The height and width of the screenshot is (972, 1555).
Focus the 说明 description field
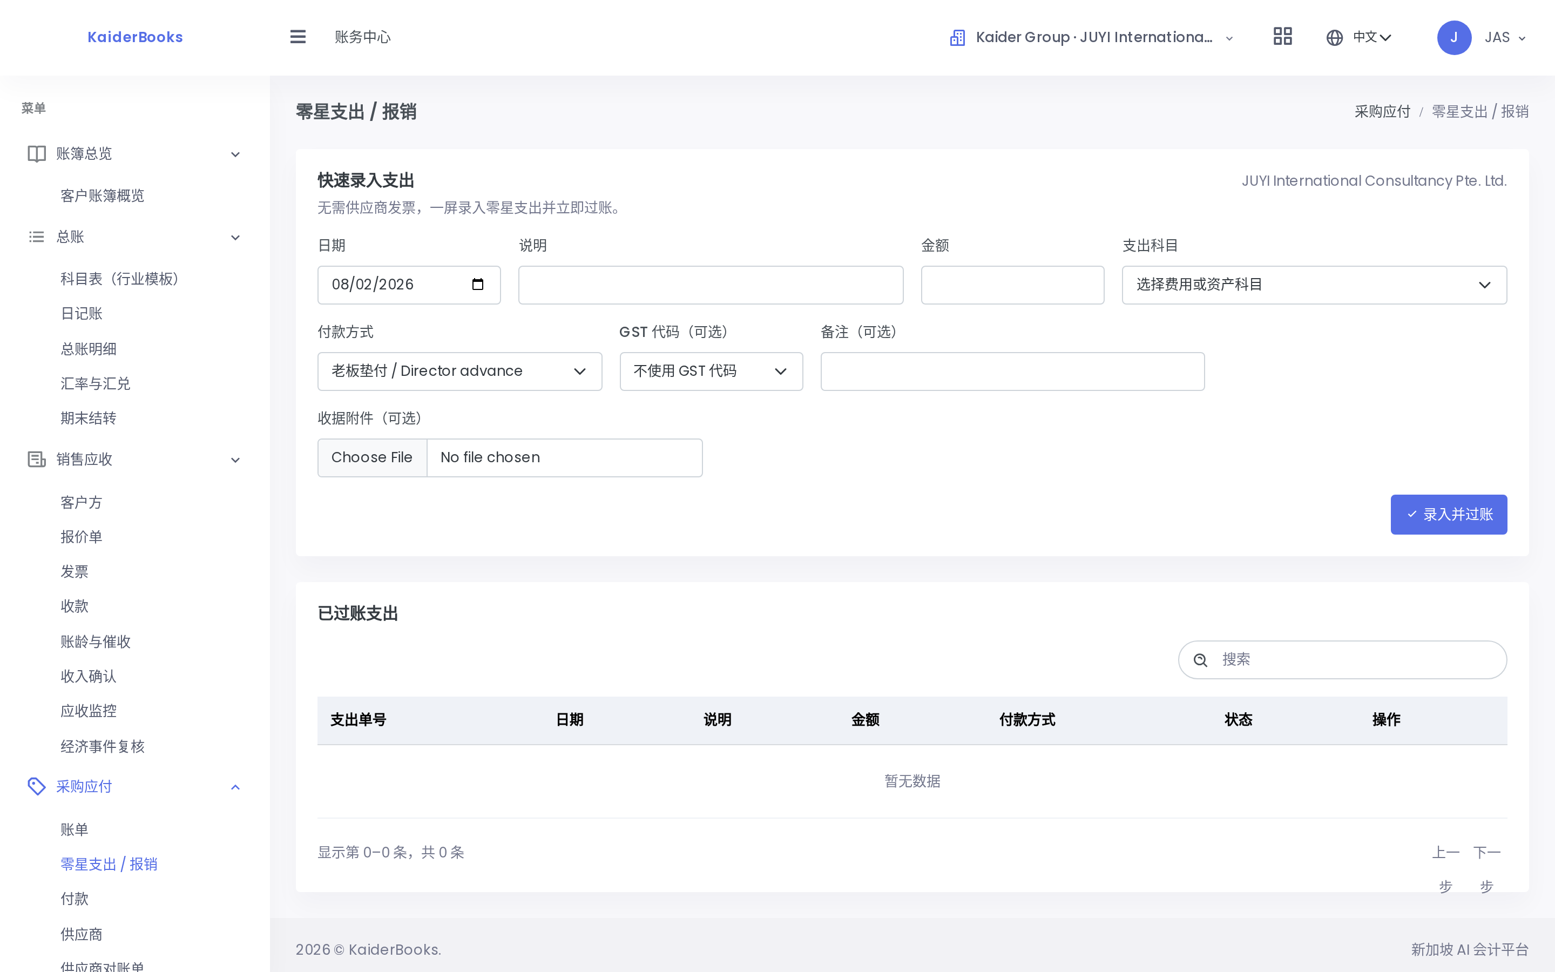point(711,285)
